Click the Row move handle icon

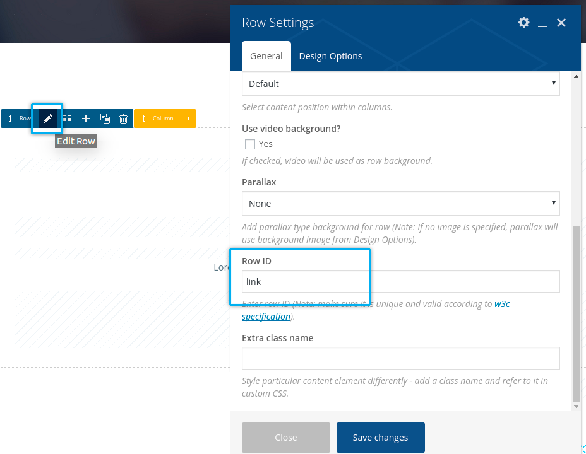[11, 119]
